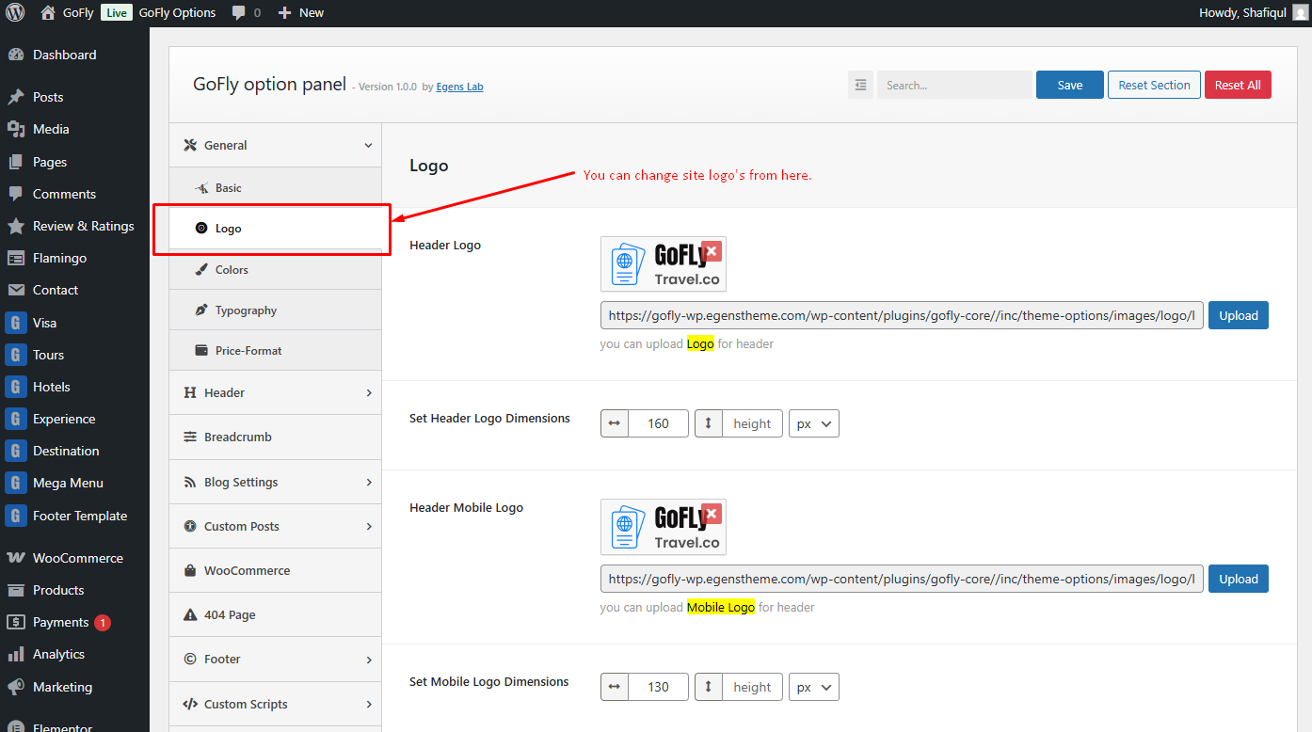Click the Review & Ratings star icon

pos(15,226)
